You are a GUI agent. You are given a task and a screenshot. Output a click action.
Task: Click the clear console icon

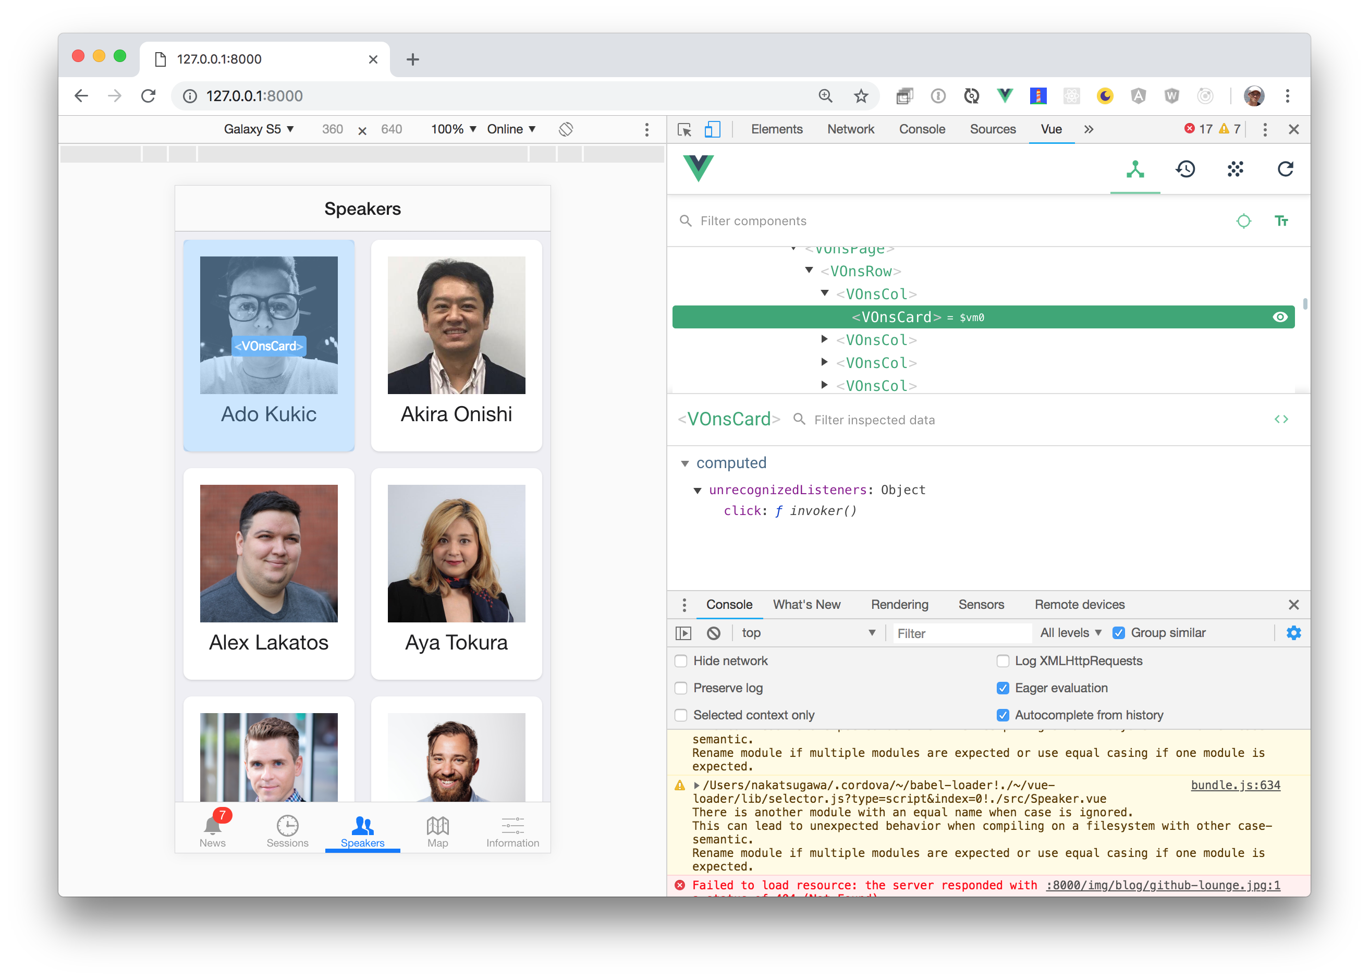pyautogui.click(x=714, y=633)
